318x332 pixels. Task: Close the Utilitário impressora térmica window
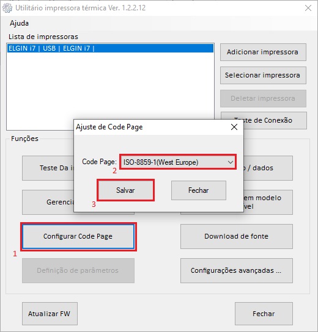[308, 8]
